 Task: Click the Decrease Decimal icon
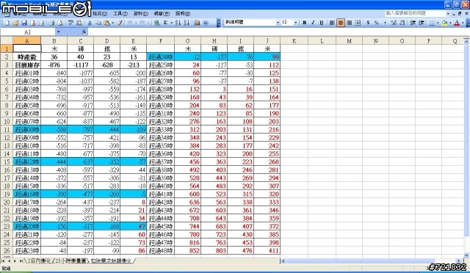click(x=402, y=23)
